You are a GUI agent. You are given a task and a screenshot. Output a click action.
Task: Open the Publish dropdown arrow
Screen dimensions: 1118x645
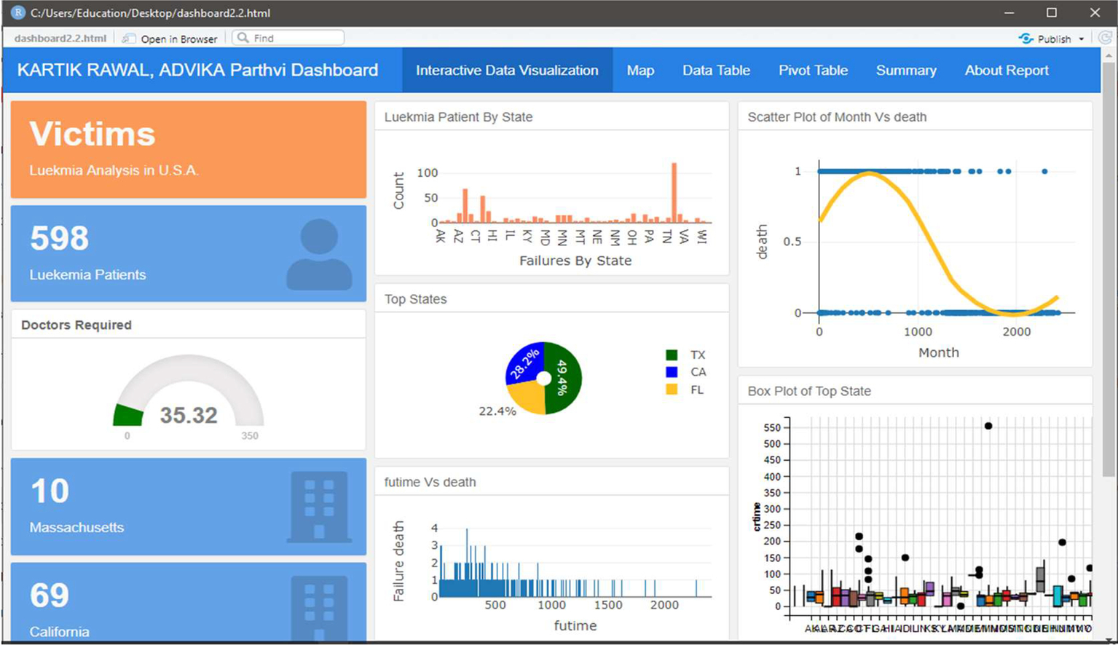click(1082, 39)
